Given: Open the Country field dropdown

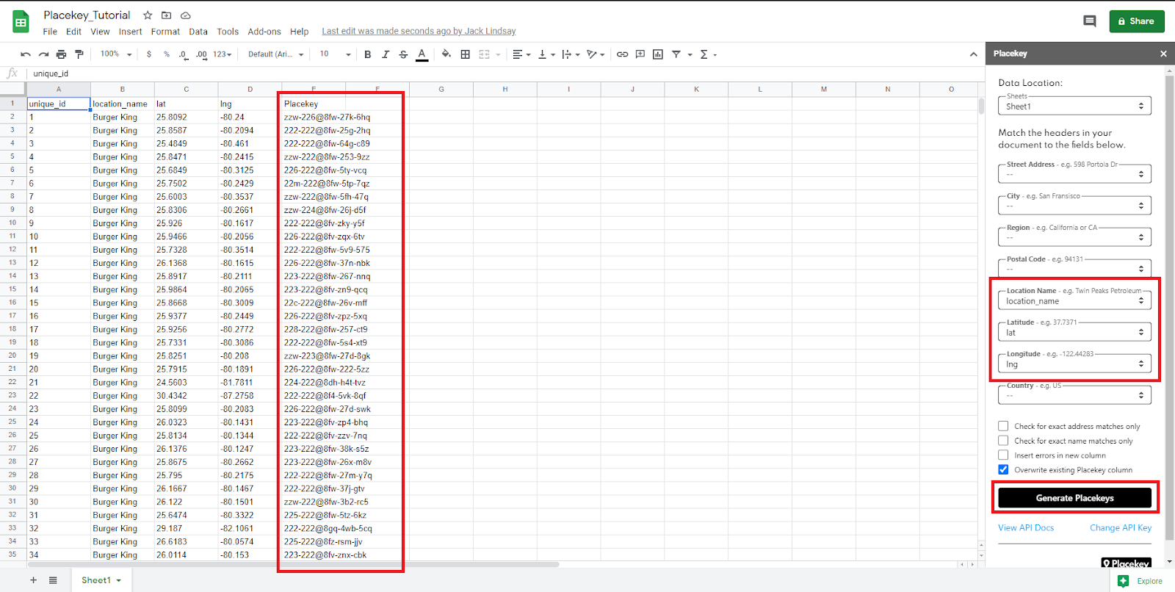Looking at the screenshot, I should [1074, 395].
